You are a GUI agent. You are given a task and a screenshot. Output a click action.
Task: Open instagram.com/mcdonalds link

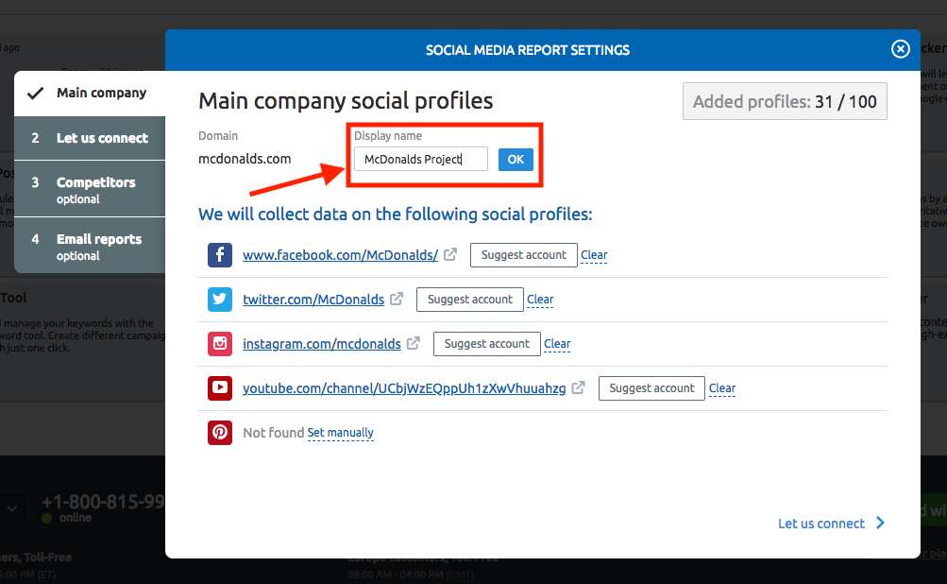[322, 344]
